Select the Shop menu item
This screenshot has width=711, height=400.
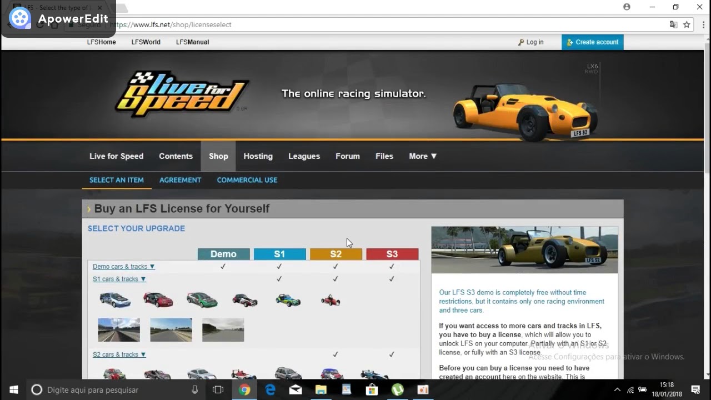click(218, 156)
